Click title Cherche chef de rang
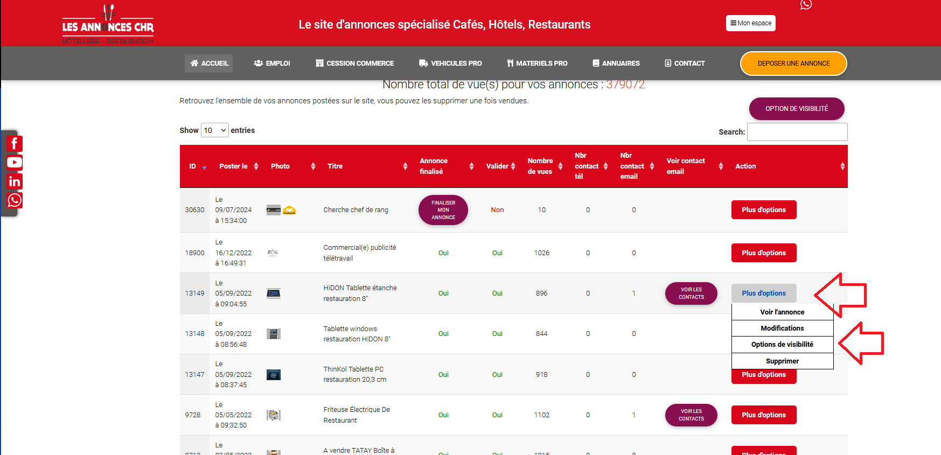The width and height of the screenshot is (941, 455). (356, 210)
